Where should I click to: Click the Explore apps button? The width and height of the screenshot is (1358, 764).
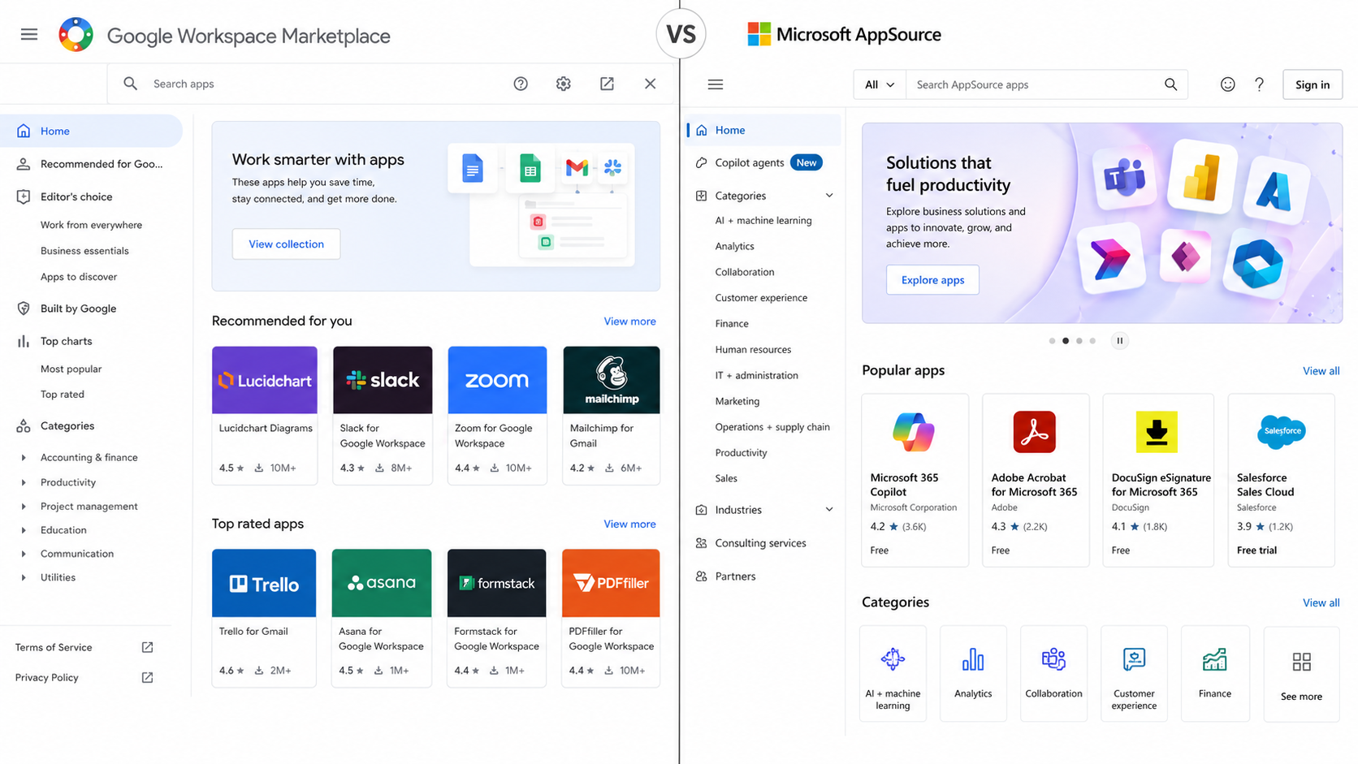click(x=932, y=280)
